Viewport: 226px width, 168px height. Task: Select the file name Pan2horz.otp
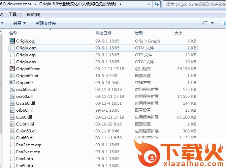coord(29,145)
